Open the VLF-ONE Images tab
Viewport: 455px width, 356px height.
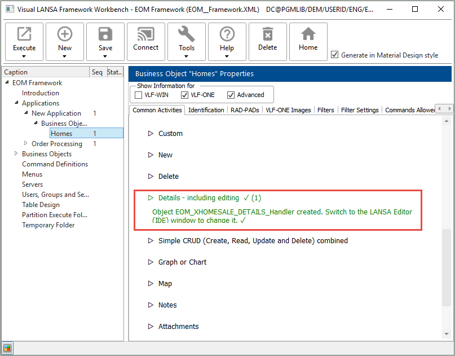coord(288,110)
